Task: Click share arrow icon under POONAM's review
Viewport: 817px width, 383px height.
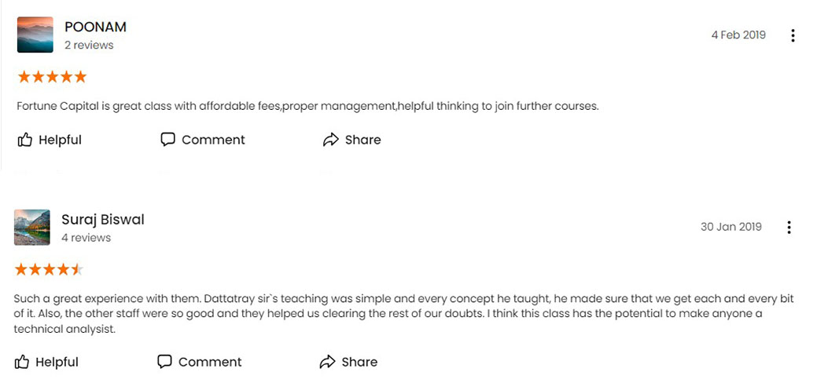Action: [331, 140]
